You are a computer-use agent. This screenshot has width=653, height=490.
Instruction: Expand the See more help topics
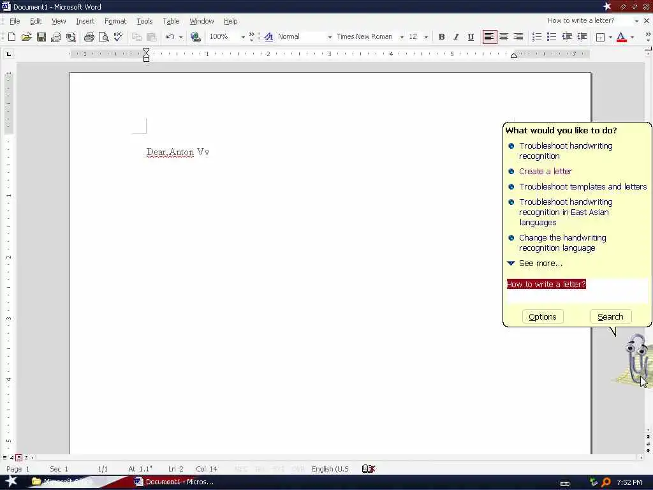coord(541,264)
